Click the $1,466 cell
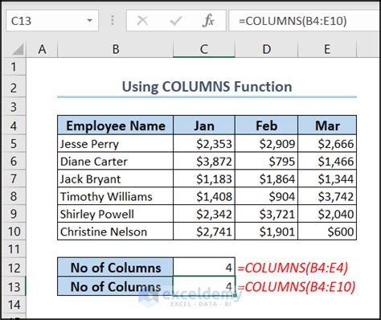This screenshot has width=381, height=320. point(327,162)
